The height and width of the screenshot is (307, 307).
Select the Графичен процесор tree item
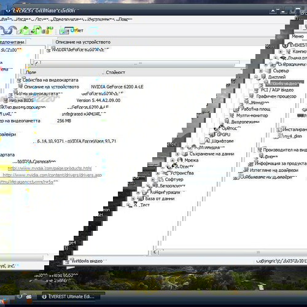click(276, 96)
